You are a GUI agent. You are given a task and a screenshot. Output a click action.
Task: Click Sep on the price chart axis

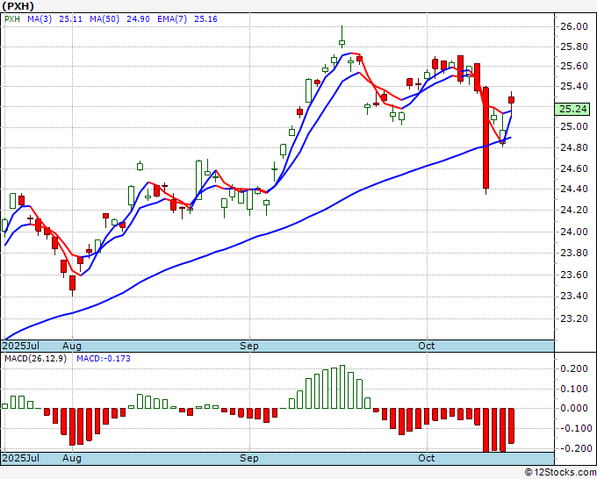coord(249,346)
